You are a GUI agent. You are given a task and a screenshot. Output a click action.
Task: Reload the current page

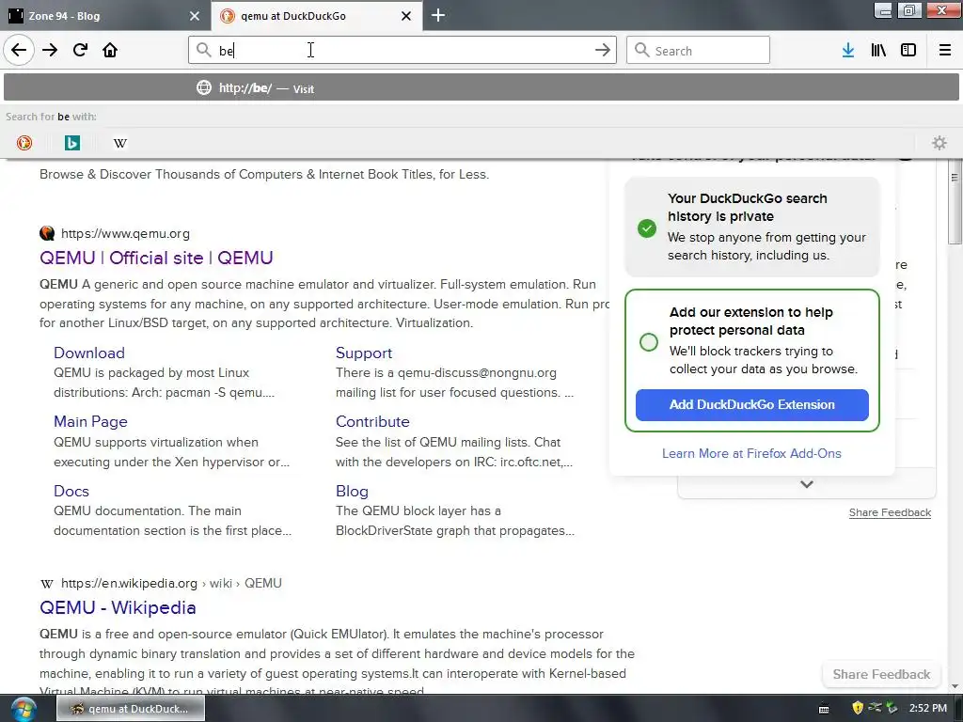click(x=80, y=50)
